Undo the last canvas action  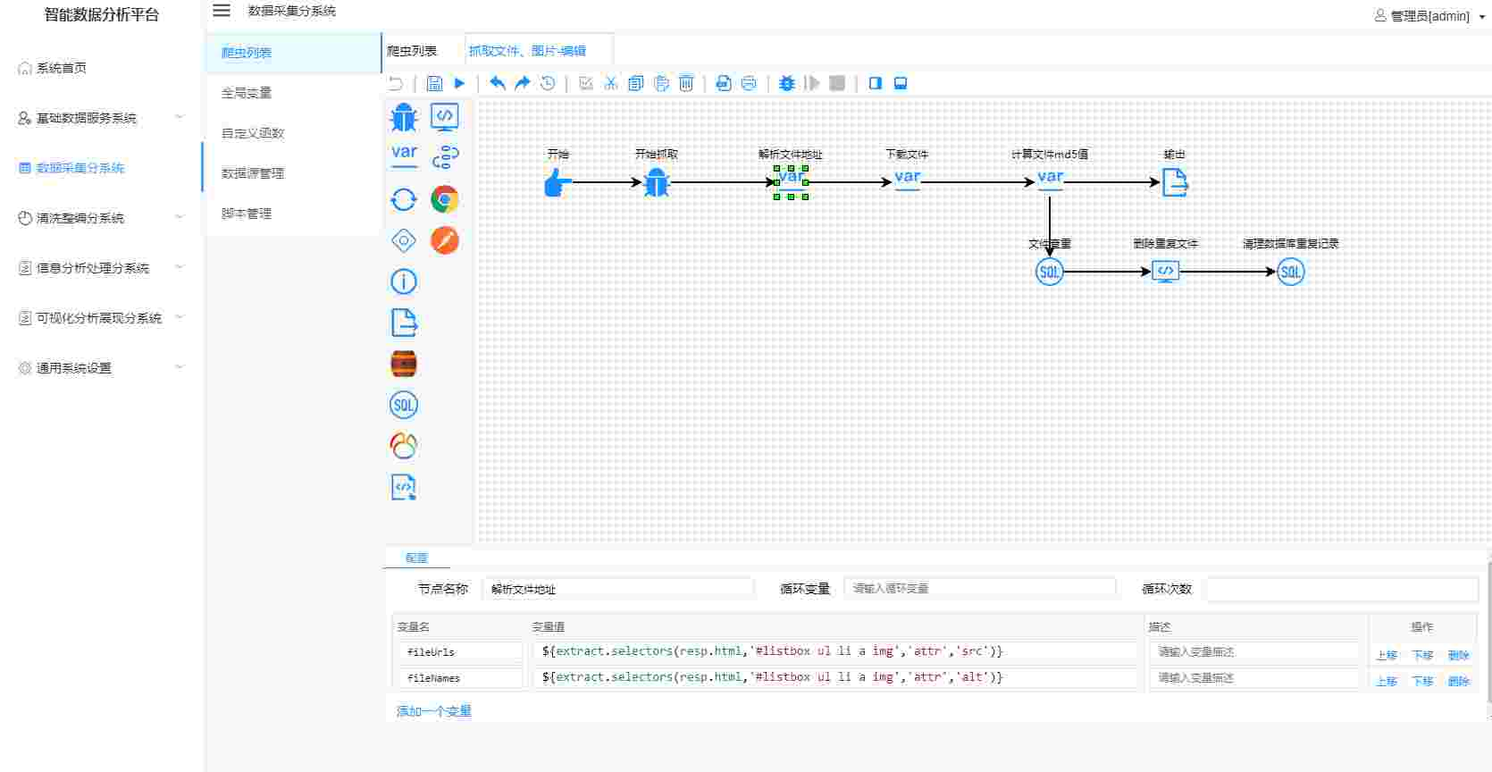pos(498,83)
